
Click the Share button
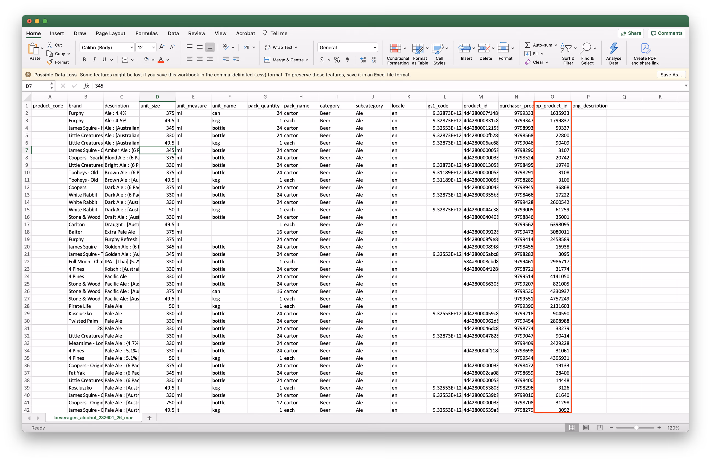click(x=631, y=33)
